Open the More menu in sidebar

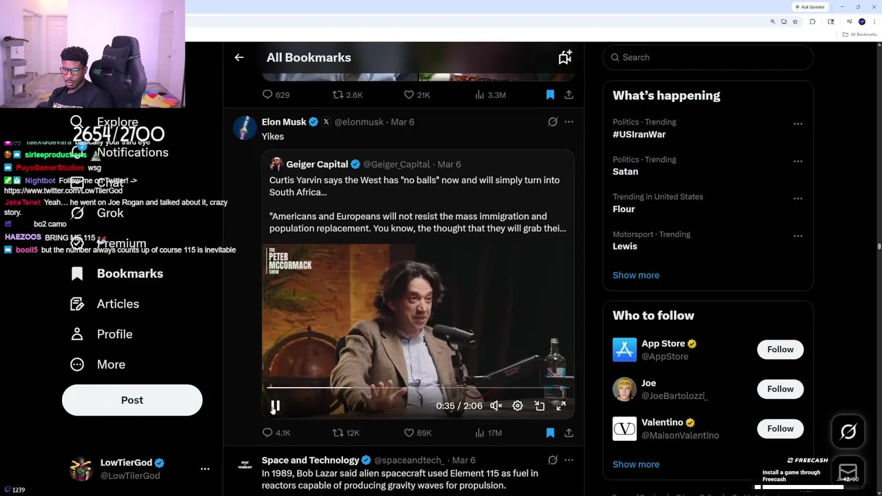(x=98, y=364)
